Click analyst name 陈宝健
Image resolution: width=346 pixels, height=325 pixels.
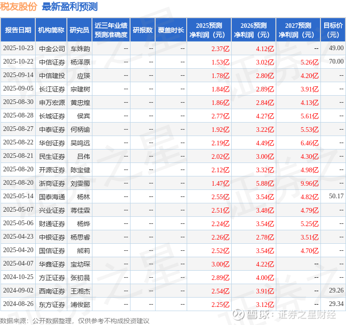(x=80, y=170)
